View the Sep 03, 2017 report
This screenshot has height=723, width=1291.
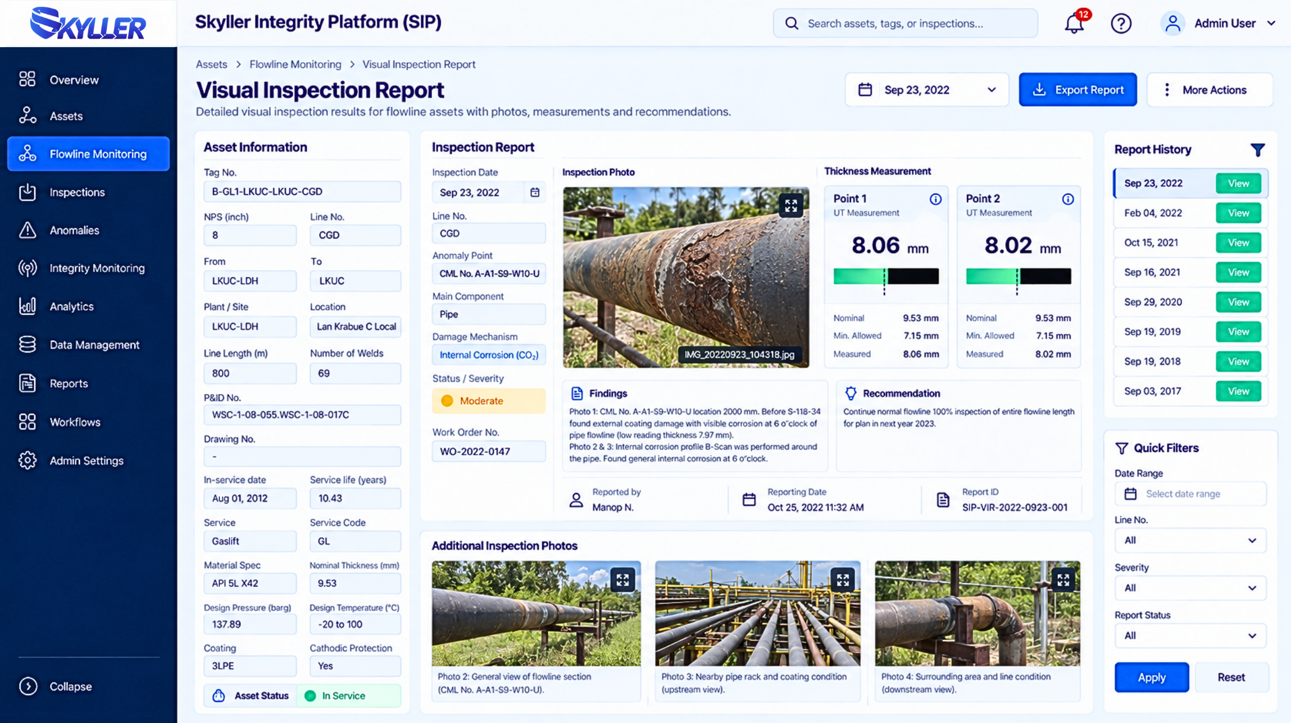pyautogui.click(x=1238, y=391)
